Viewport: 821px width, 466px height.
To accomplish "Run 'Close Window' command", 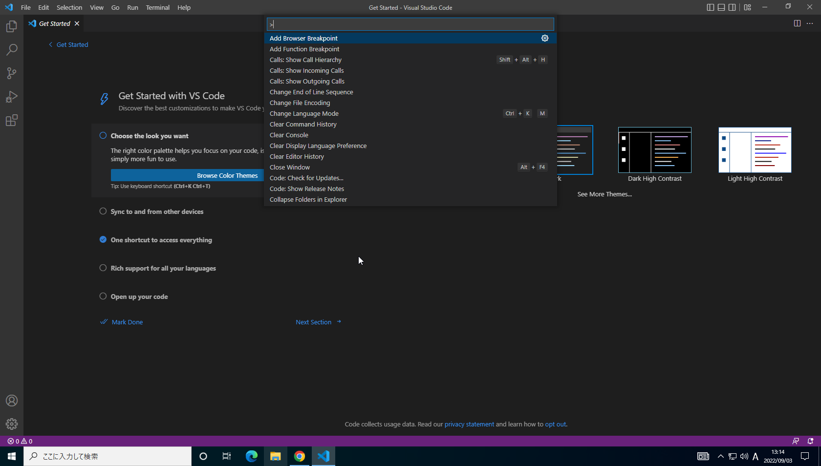I will pos(410,167).
